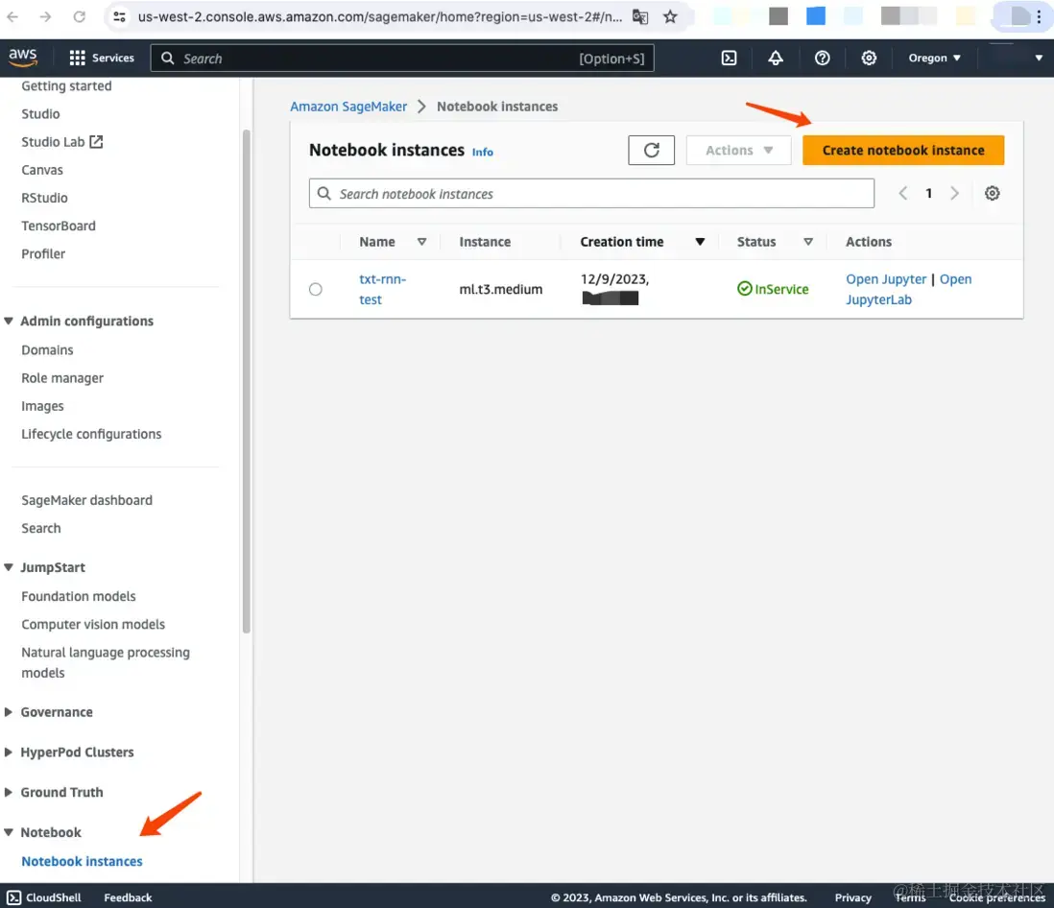Sort by Name column arrow

pyautogui.click(x=421, y=242)
